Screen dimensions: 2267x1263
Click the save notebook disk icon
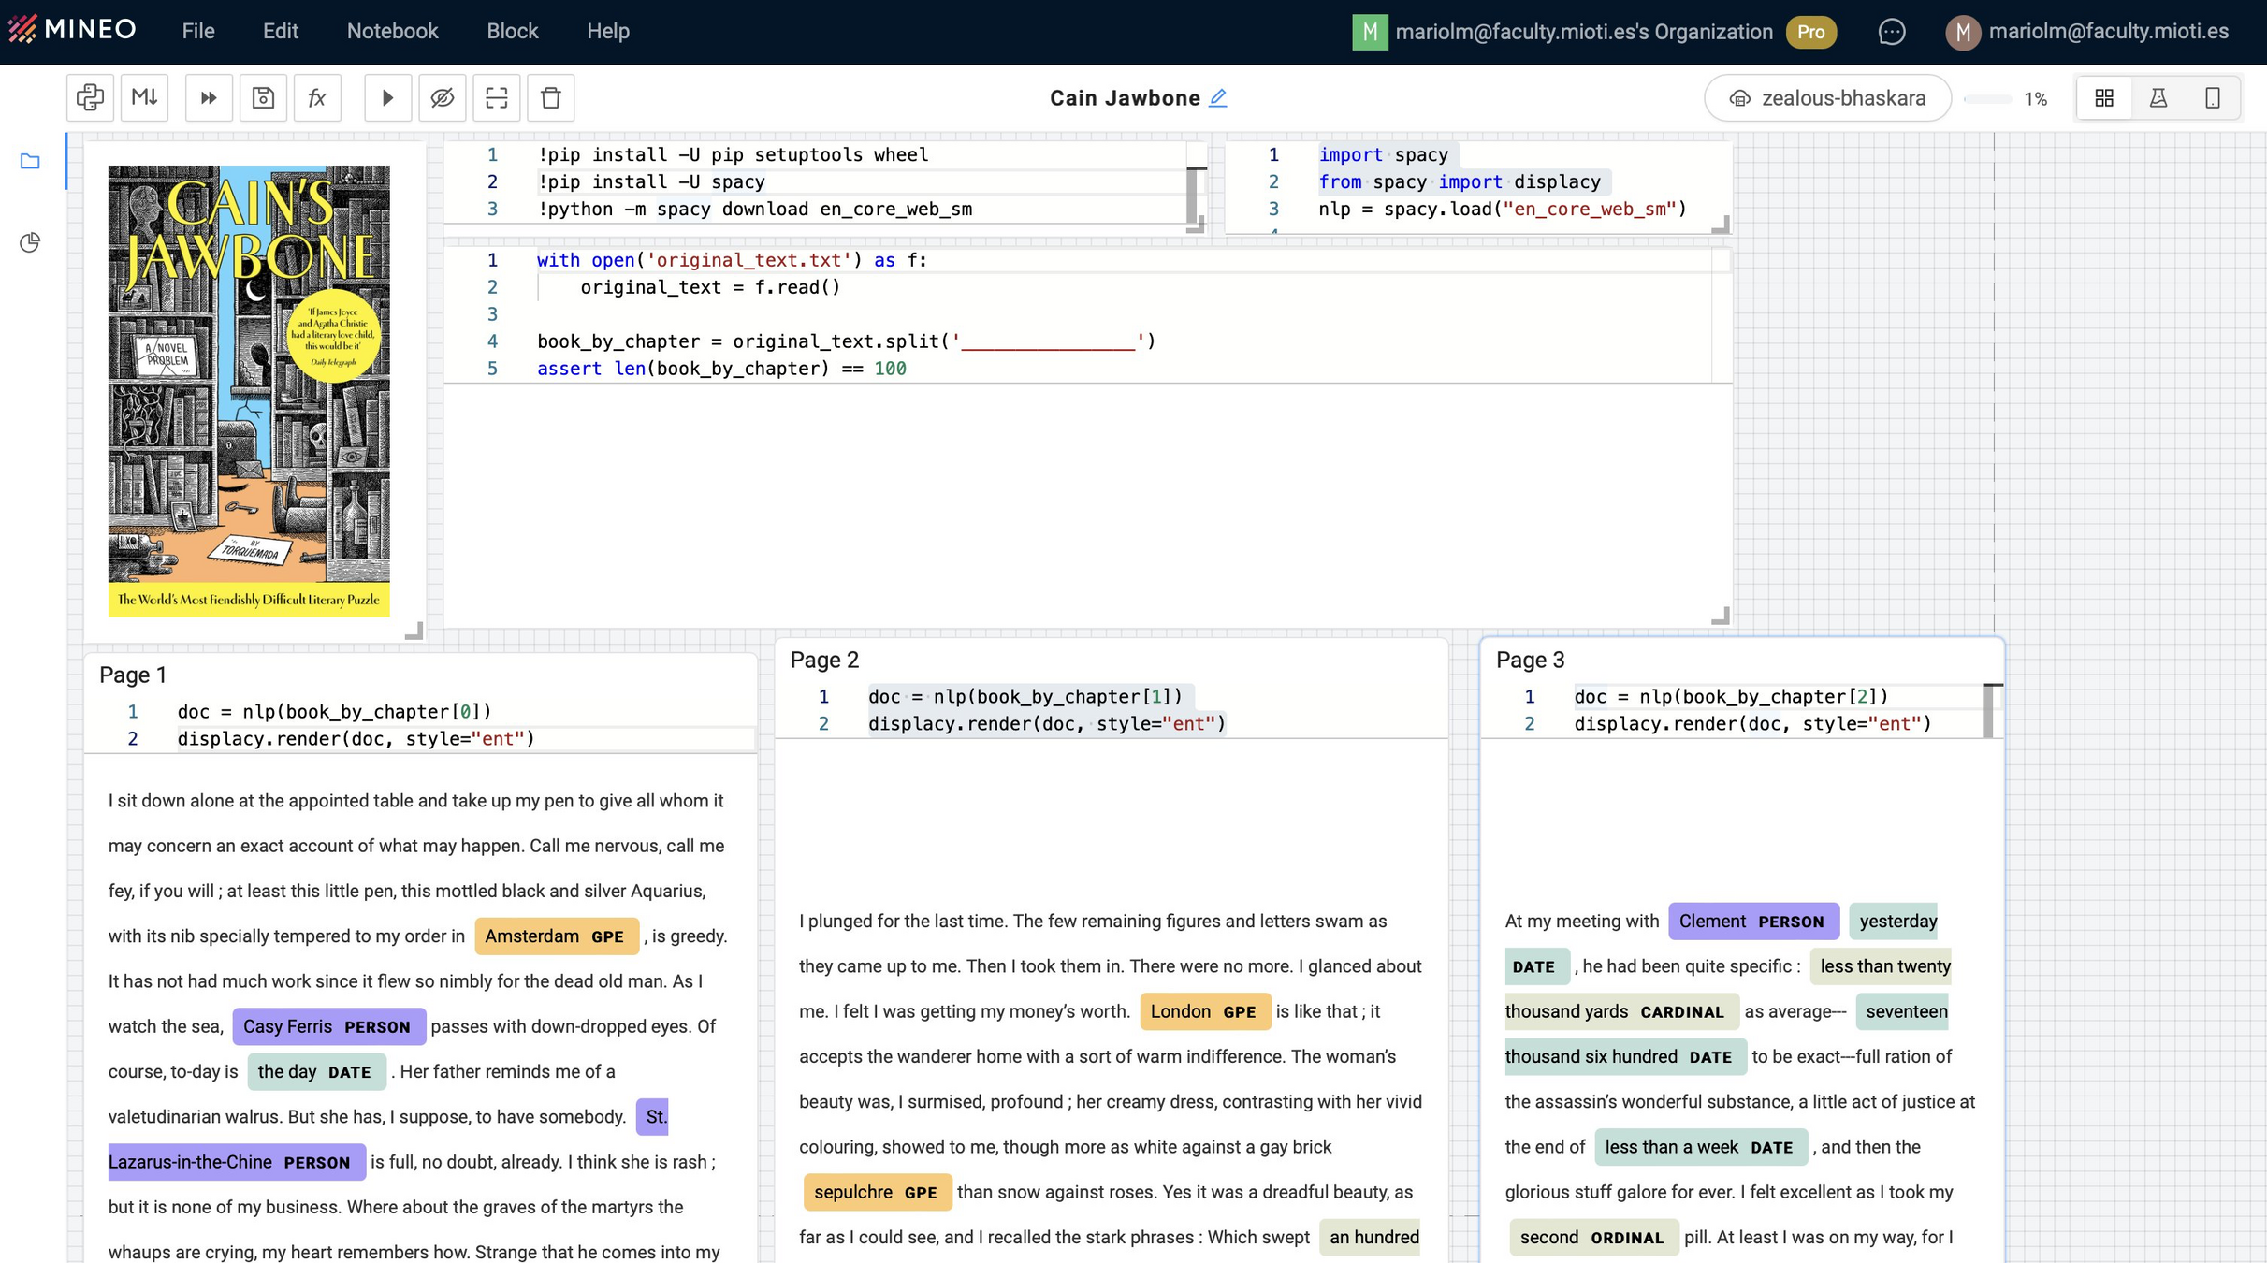point(263,97)
